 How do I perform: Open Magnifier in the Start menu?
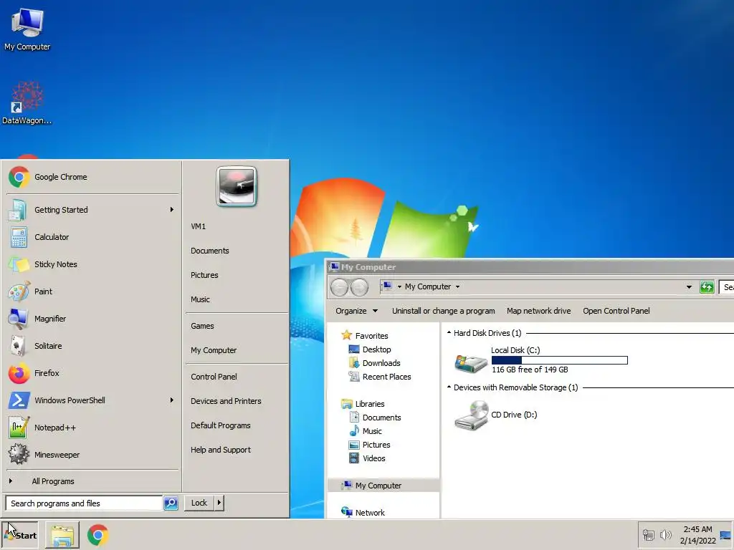[92, 319]
